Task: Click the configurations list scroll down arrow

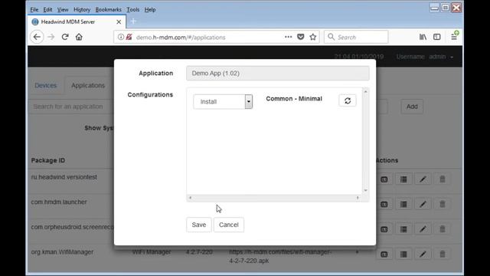Action: [x=365, y=190]
